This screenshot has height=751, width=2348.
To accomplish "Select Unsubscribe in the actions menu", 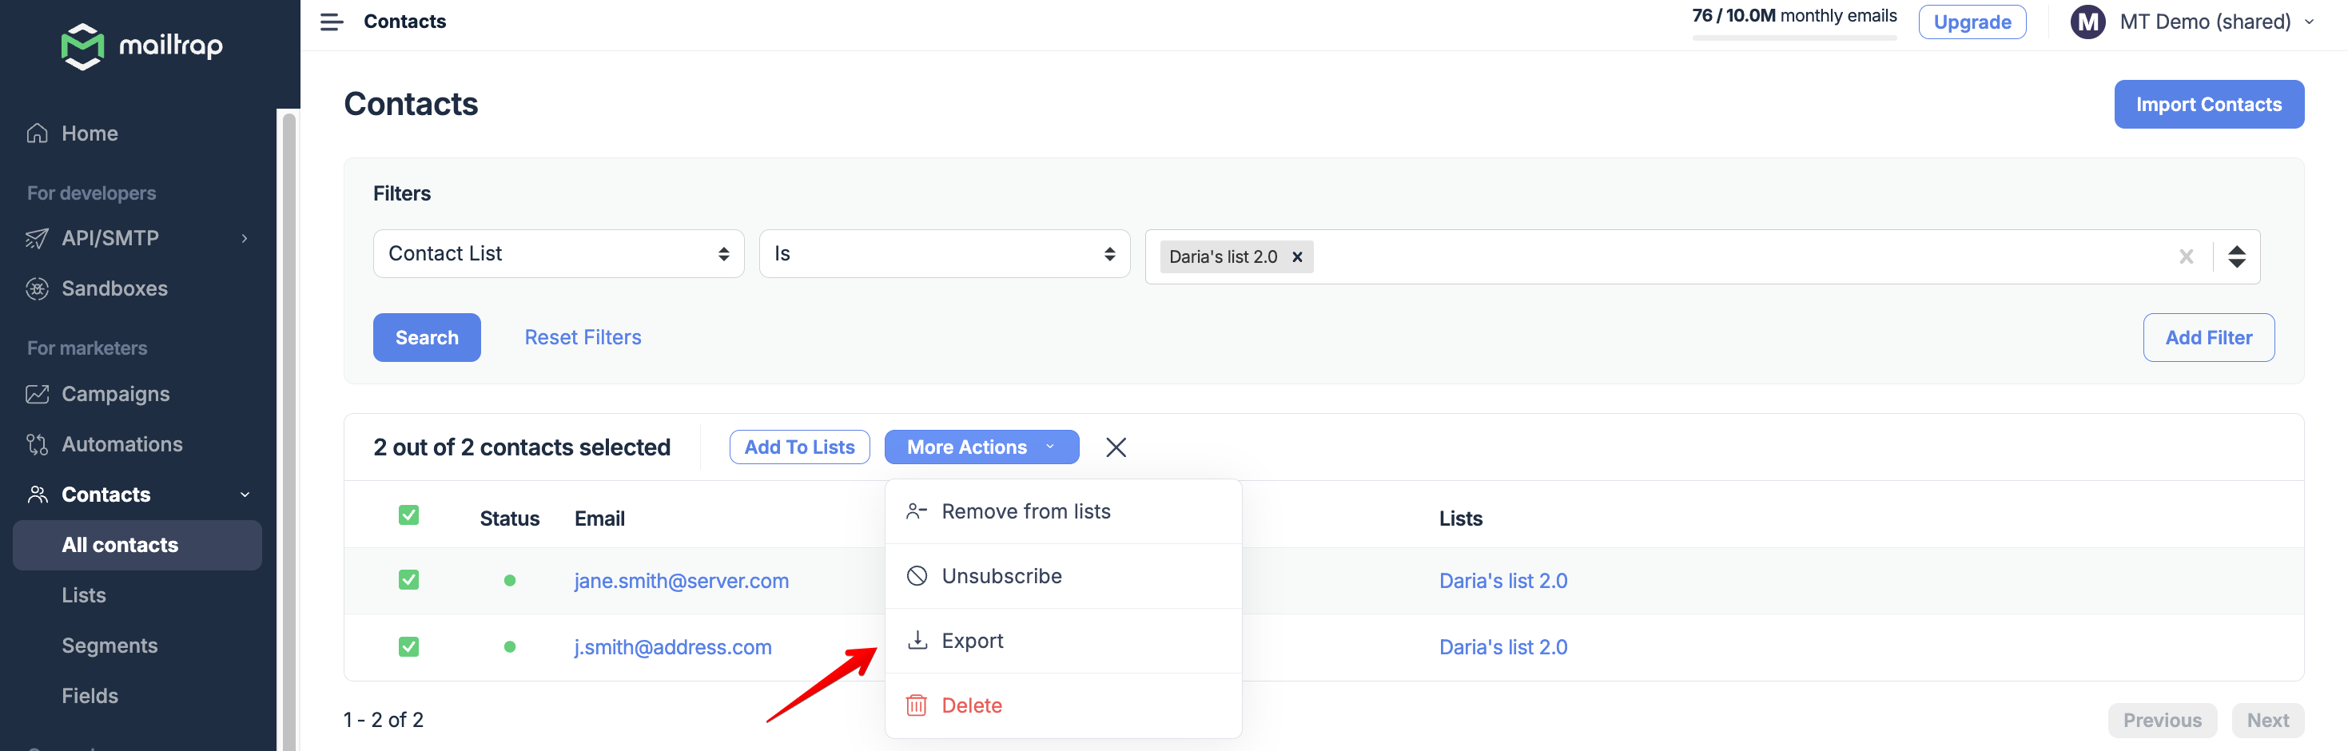I will 1001,575.
